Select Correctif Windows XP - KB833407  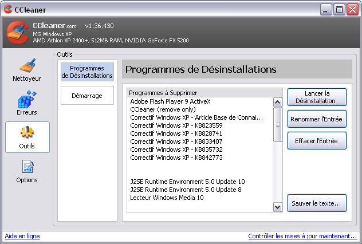click(x=176, y=141)
